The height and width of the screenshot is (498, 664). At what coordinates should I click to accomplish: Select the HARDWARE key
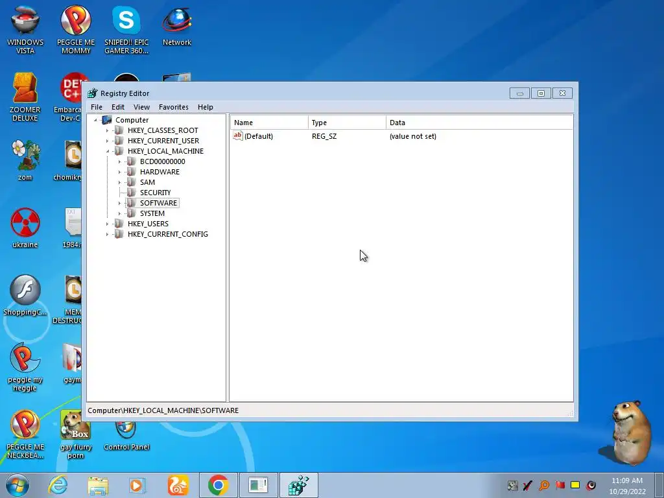pos(160,172)
